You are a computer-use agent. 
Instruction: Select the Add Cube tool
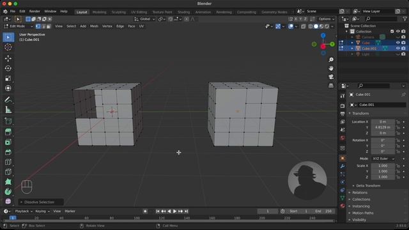(8, 121)
